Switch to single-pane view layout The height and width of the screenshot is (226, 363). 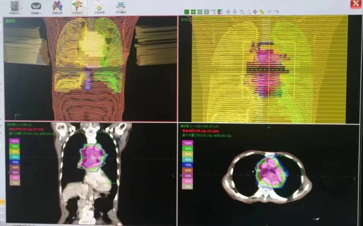(187, 12)
